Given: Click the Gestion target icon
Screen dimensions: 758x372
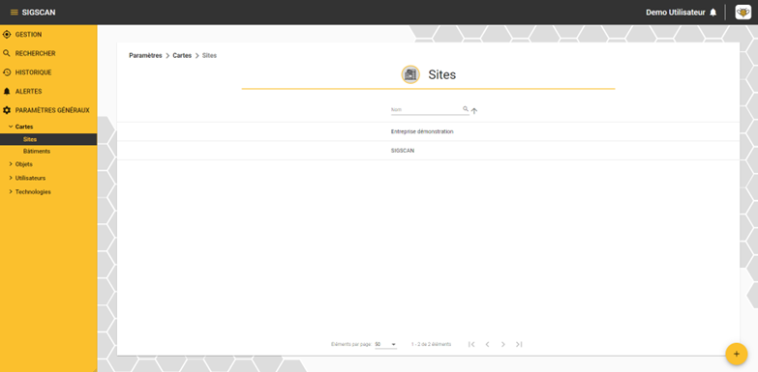Looking at the screenshot, I should (7, 35).
